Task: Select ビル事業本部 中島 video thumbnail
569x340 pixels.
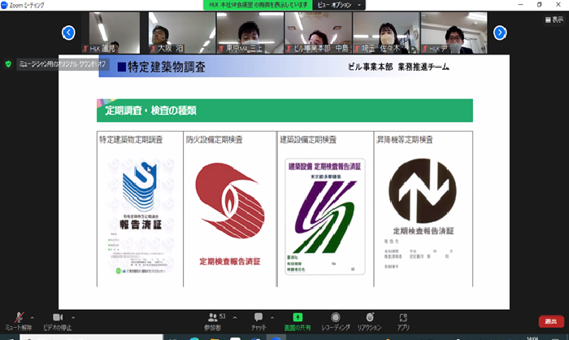Action: click(318, 33)
